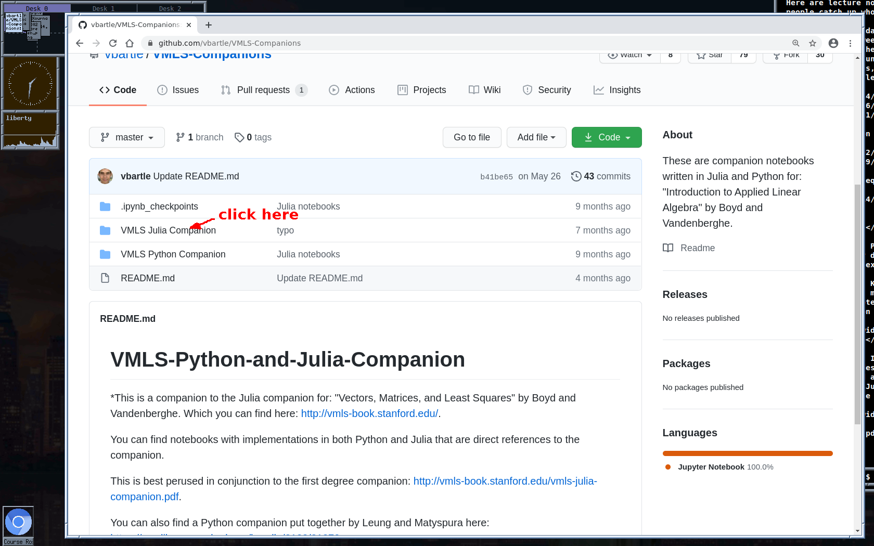Open the Chrome three-dot menu
The image size is (874, 546).
(850, 43)
